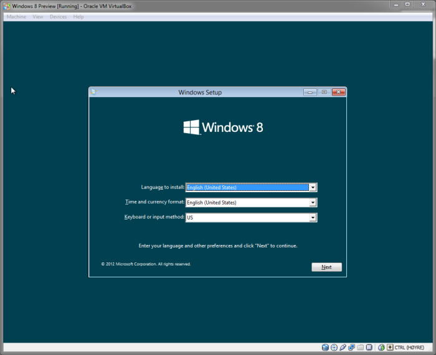The width and height of the screenshot is (436, 355).
Task: Open the Devices menu
Action: (x=58, y=17)
